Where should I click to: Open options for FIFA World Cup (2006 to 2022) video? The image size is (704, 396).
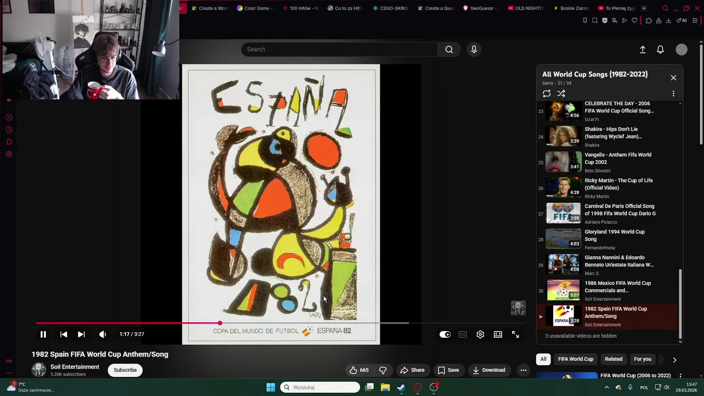(x=680, y=376)
